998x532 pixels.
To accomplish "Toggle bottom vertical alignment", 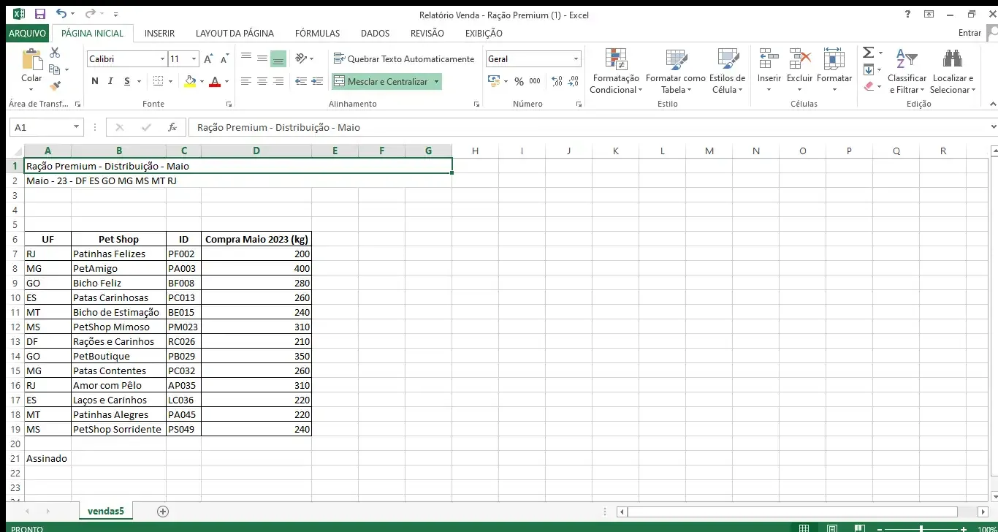I will [x=278, y=58].
